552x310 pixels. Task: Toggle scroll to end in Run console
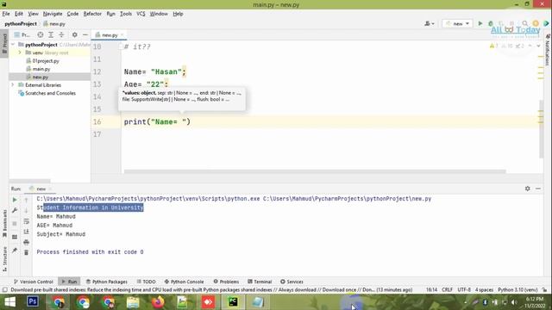tap(27, 232)
